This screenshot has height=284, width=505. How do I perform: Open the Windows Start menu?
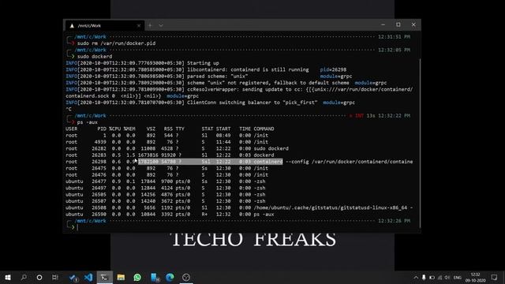tap(8, 277)
